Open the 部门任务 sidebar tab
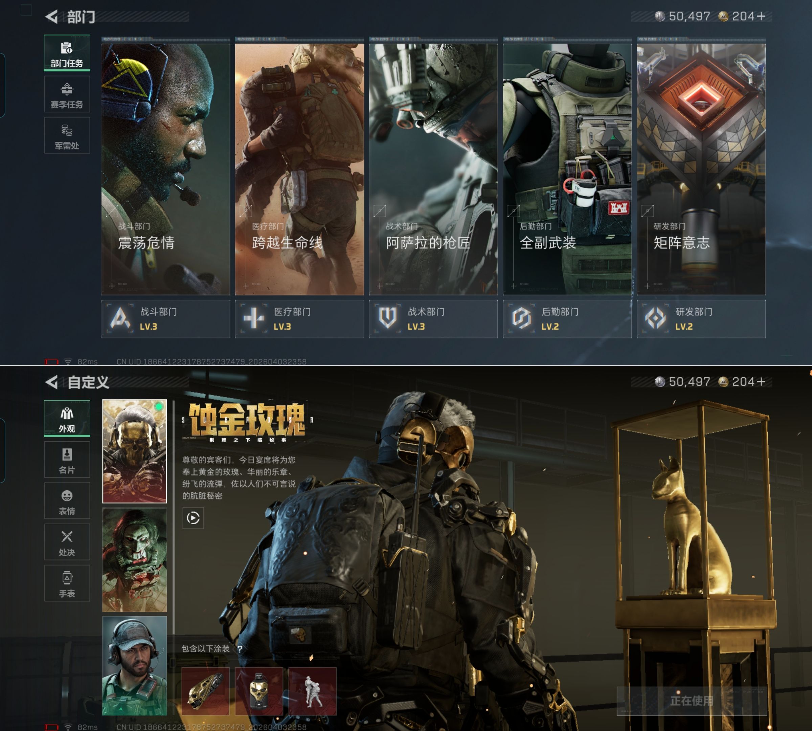The width and height of the screenshot is (812, 731). (67, 53)
